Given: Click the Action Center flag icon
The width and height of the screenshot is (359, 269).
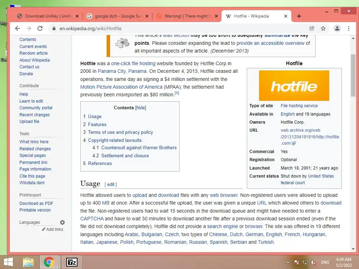Looking at the screenshot, I should tap(296, 262).
